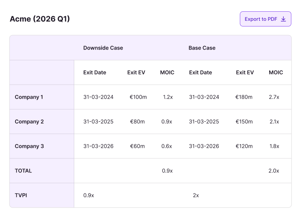Select the TVPI 2x base value
This screenshot has width=301, height=217.
196,195
